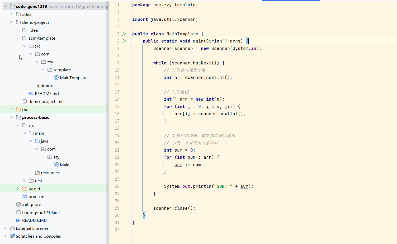Click 'int n = scanner.nextInt();' on line 11
Viewport: 397px width, 244px height.
(x=198, y=77)
